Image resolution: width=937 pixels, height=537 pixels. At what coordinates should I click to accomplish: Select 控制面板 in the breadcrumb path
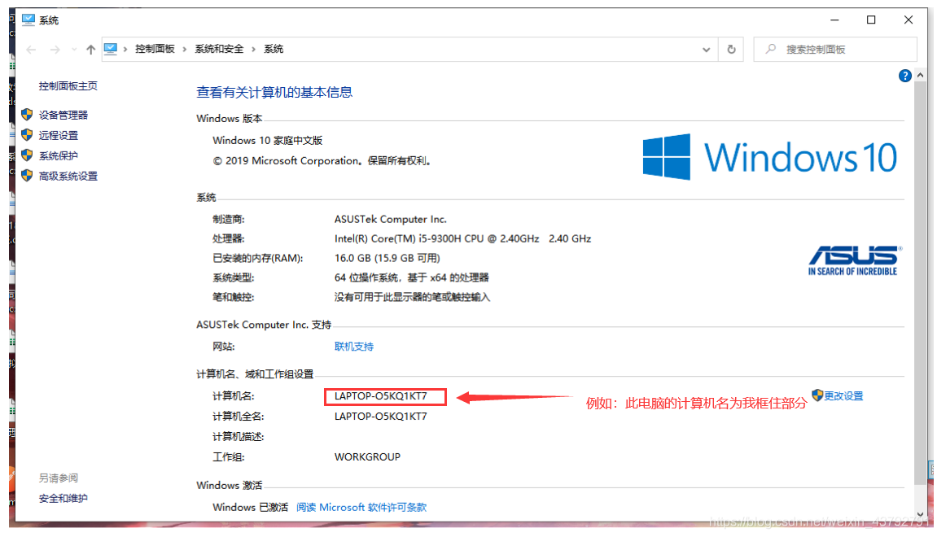pos(155,49)
